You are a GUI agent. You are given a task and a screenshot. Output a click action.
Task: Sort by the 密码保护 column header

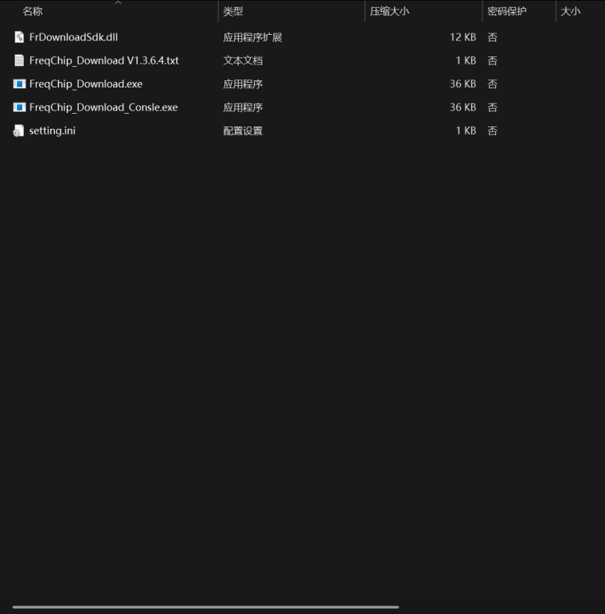tap(506, 11)
